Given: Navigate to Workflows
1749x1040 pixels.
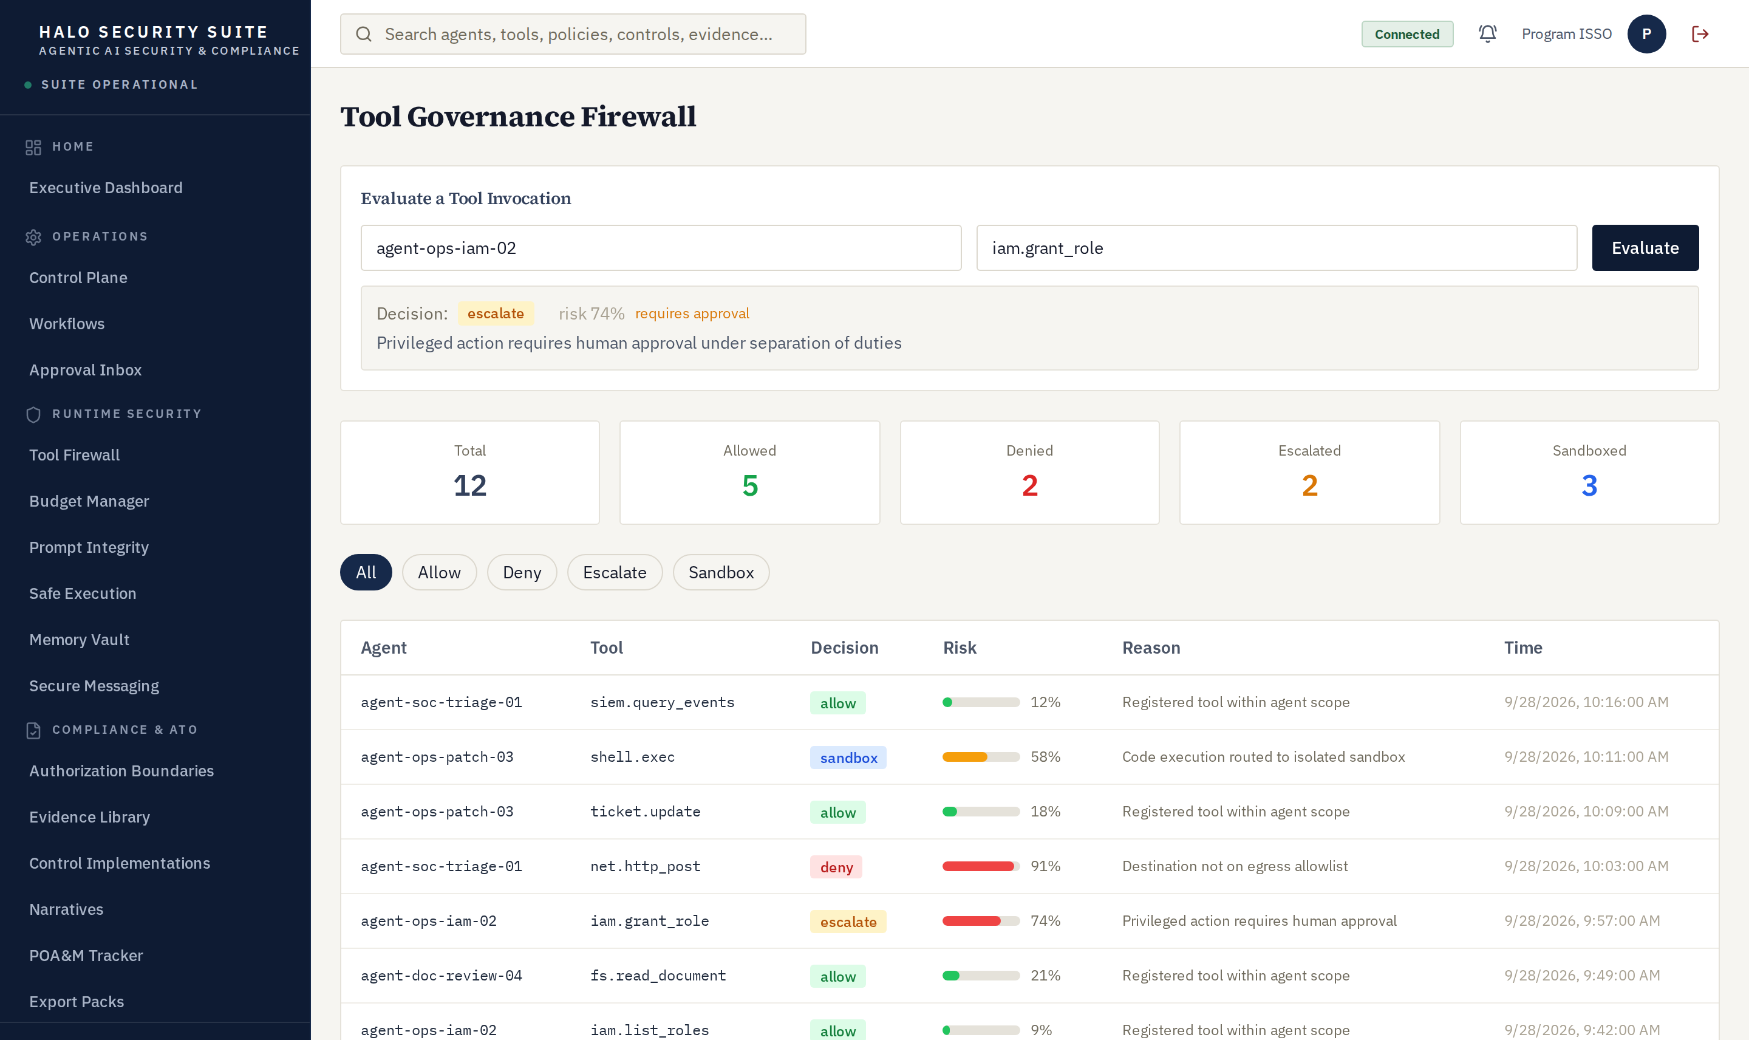Looking at the screenshot, I should 67,324.
